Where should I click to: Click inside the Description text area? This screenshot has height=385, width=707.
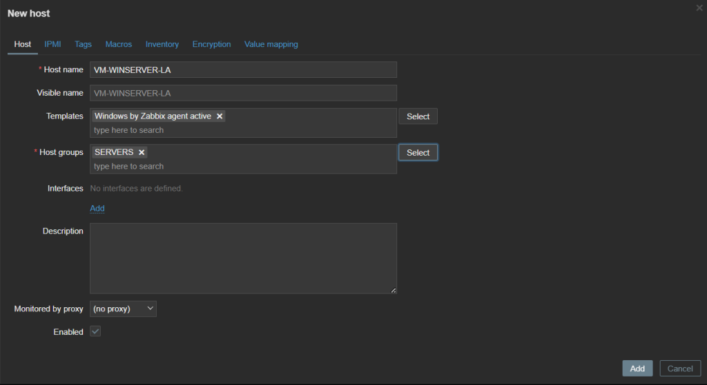coord(243,258)
